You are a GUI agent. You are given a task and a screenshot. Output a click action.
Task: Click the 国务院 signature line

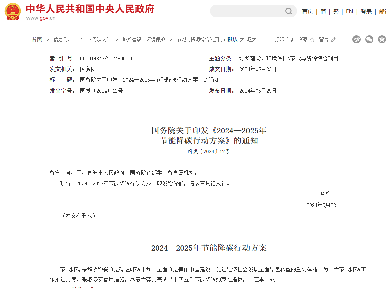coord(323,194)
